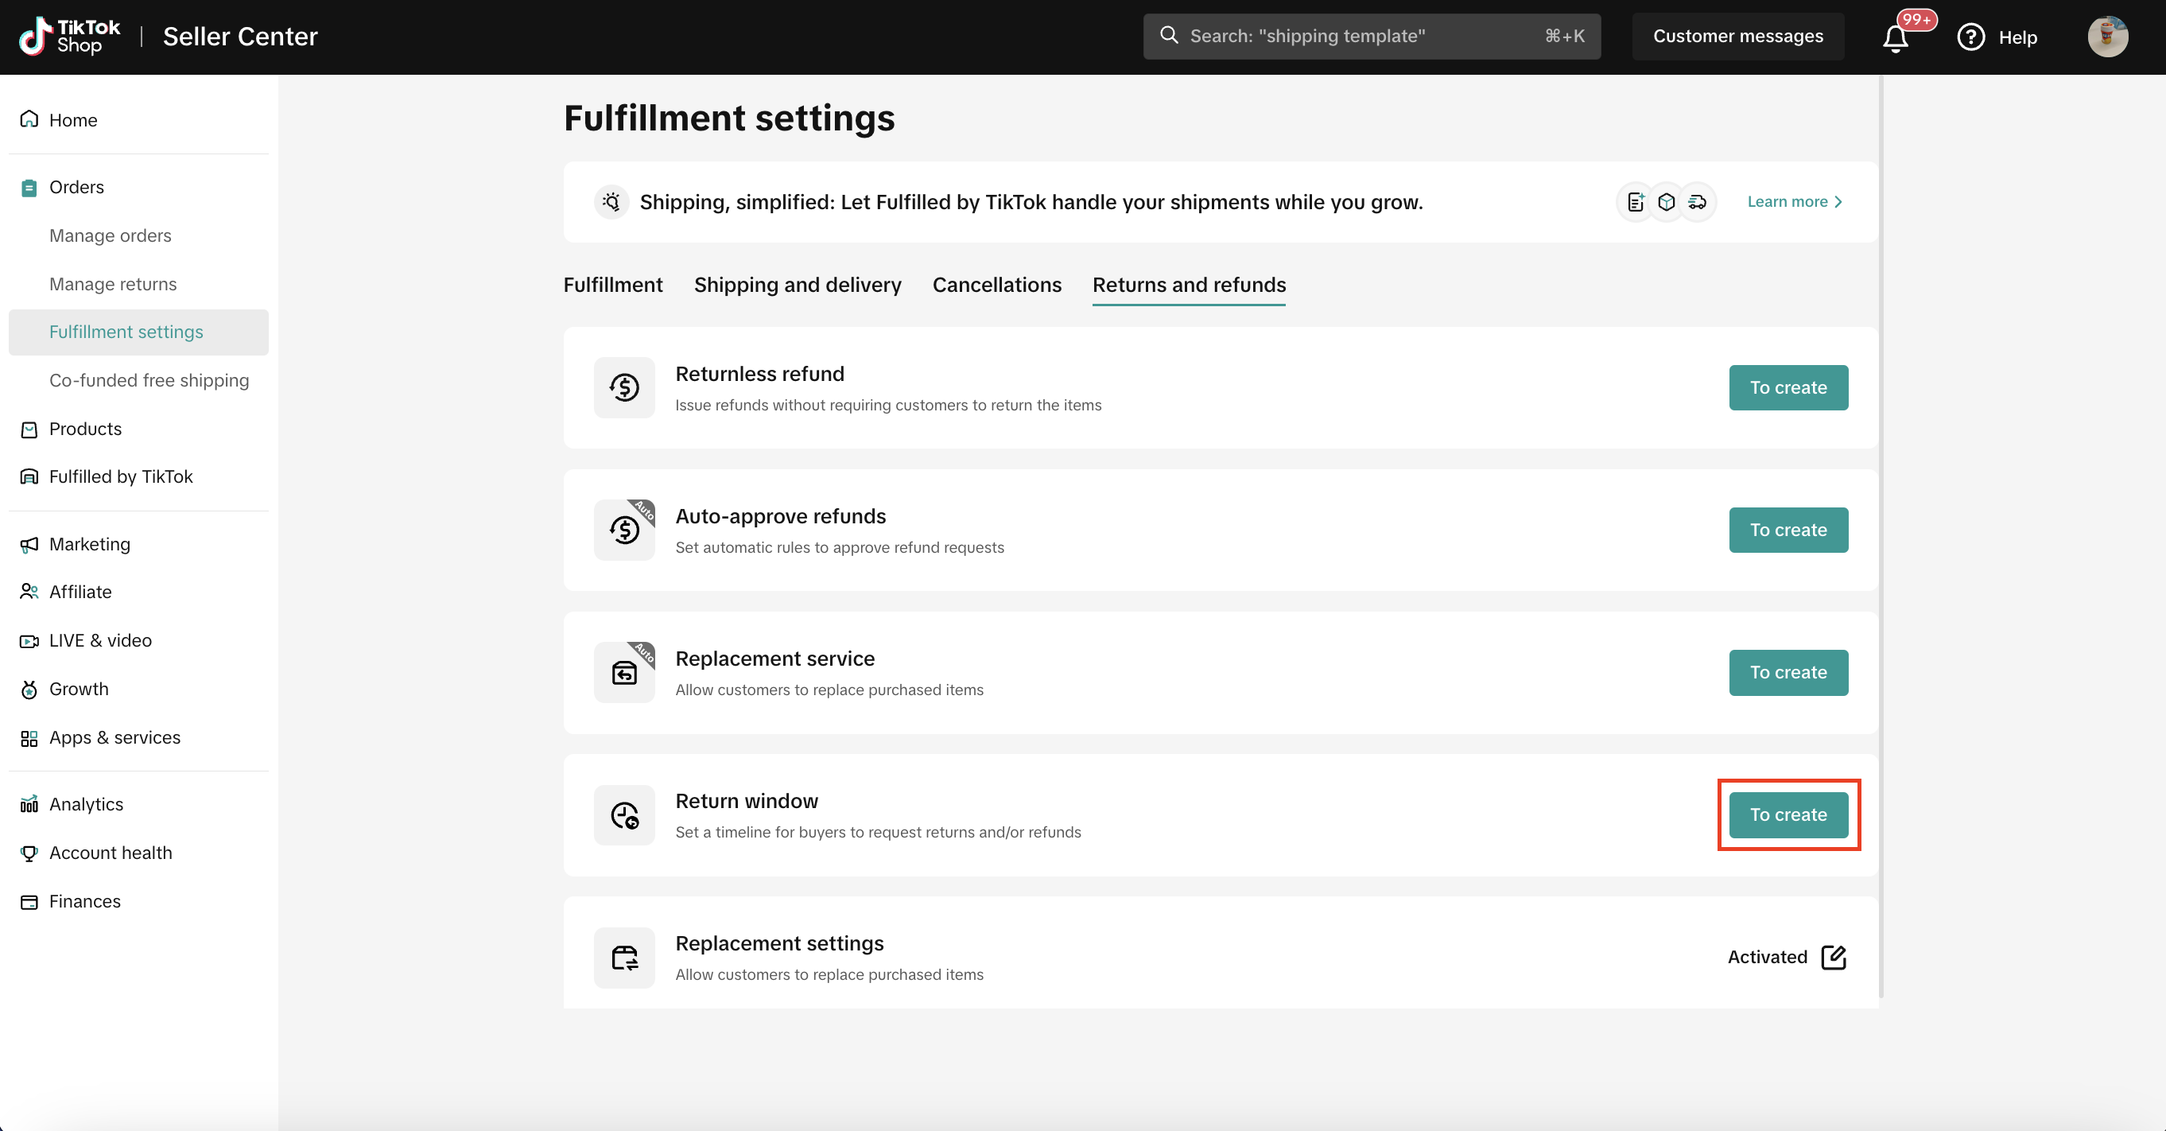Image resolution: width=2166 pixels, height=1131 pixels.
Task: Click To create for Return window
Action: [1788, 814]
